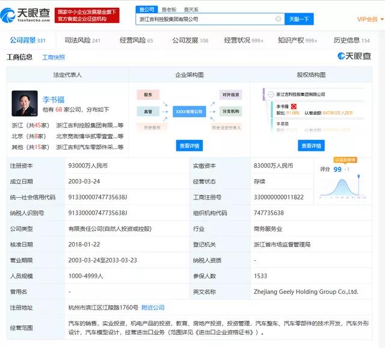Image resolution: width=385 pixels, height=348 pixels.
Task: Click the 浙江（共45家）company row
Action: point(67,126)
